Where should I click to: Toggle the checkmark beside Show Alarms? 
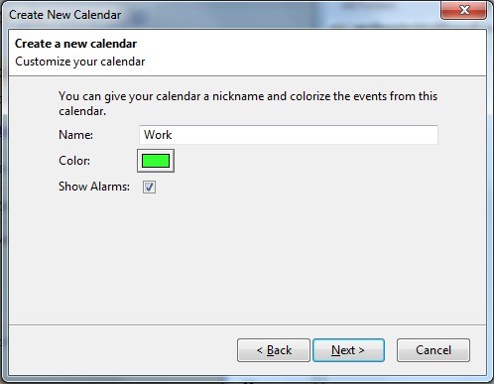click(149, 187)
